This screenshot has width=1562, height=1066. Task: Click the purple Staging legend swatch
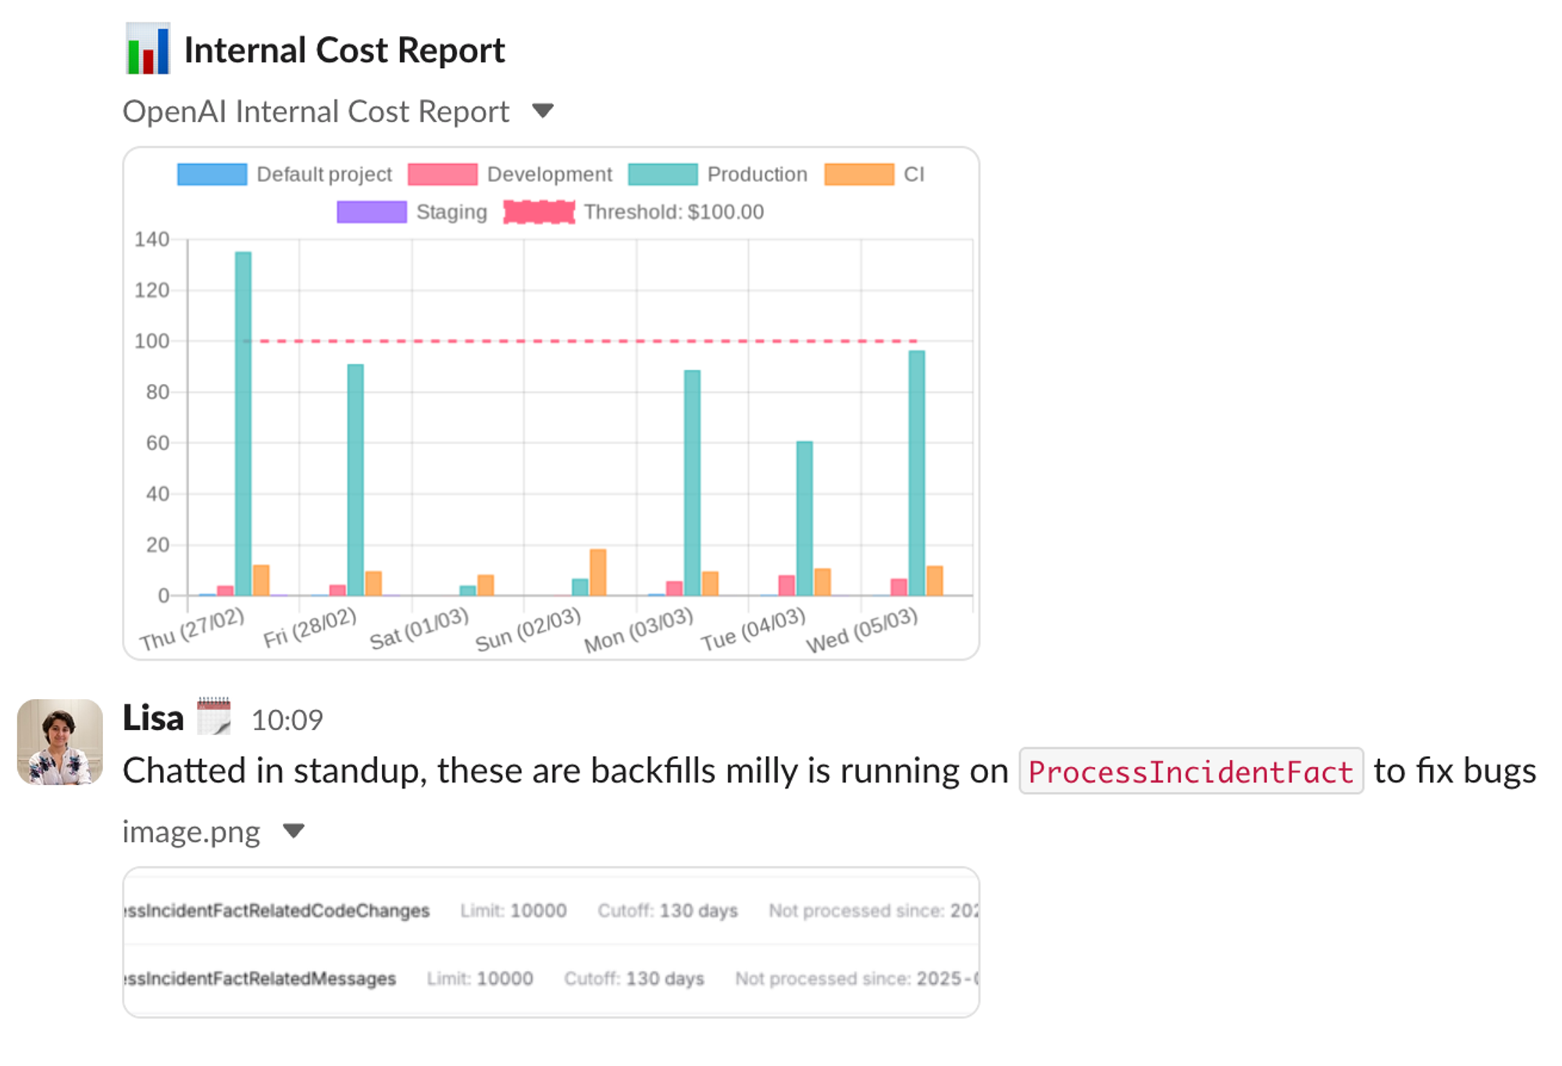(372, 212)
